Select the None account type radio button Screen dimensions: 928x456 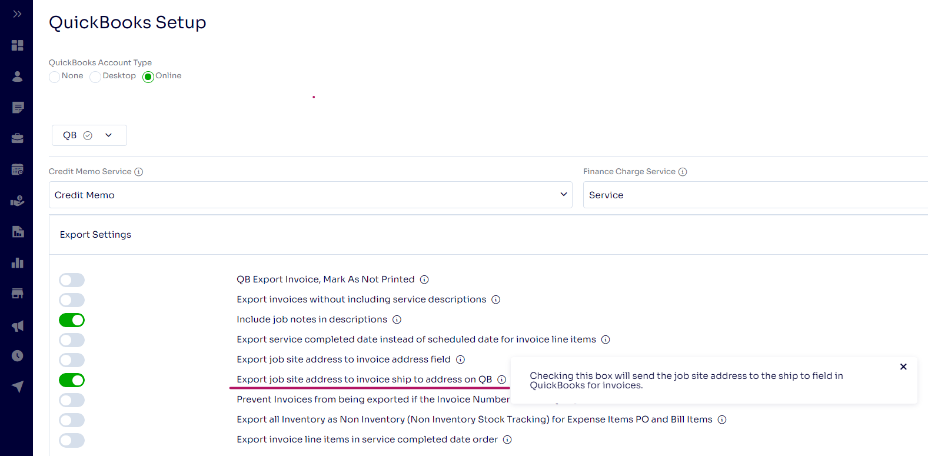pyautogui.click(x=55, y=77)
